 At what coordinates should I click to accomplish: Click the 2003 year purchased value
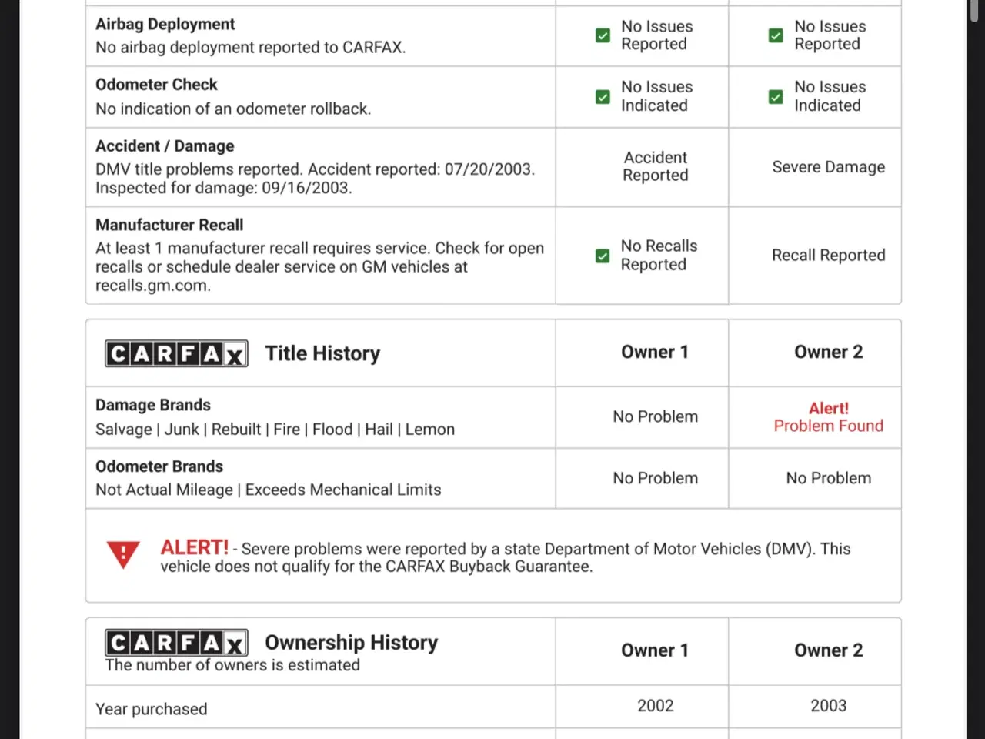point(828,706)
